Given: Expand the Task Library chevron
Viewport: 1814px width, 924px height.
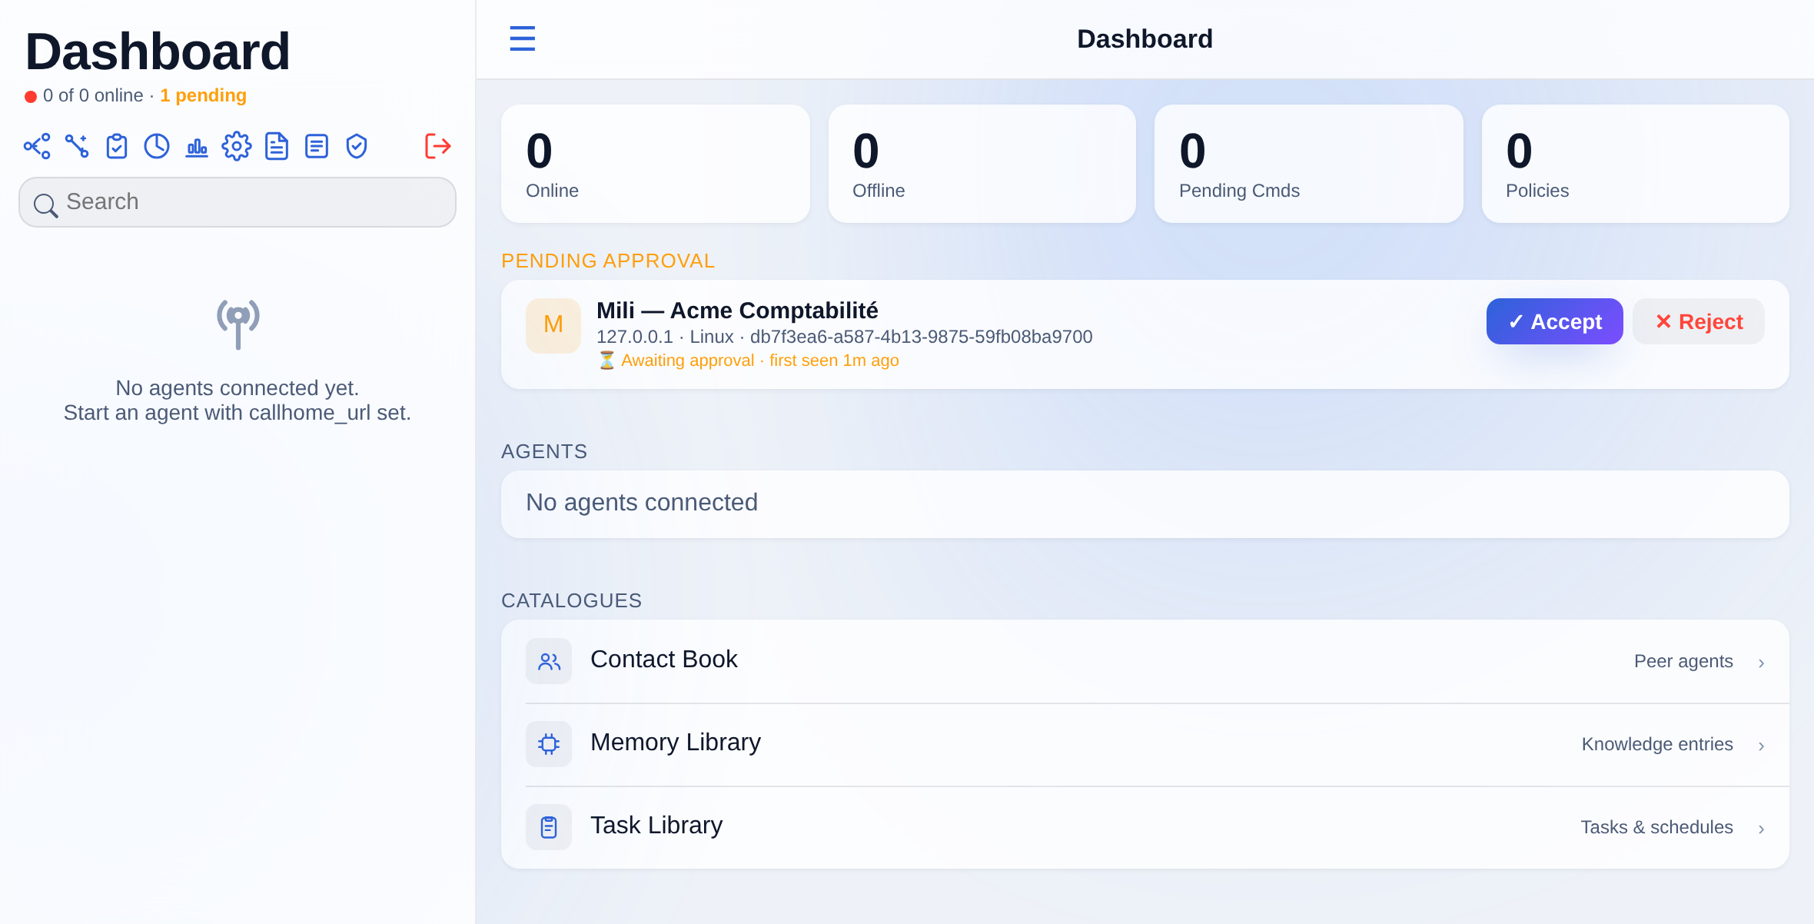Looking at the screenshot, I should 1761,829.
